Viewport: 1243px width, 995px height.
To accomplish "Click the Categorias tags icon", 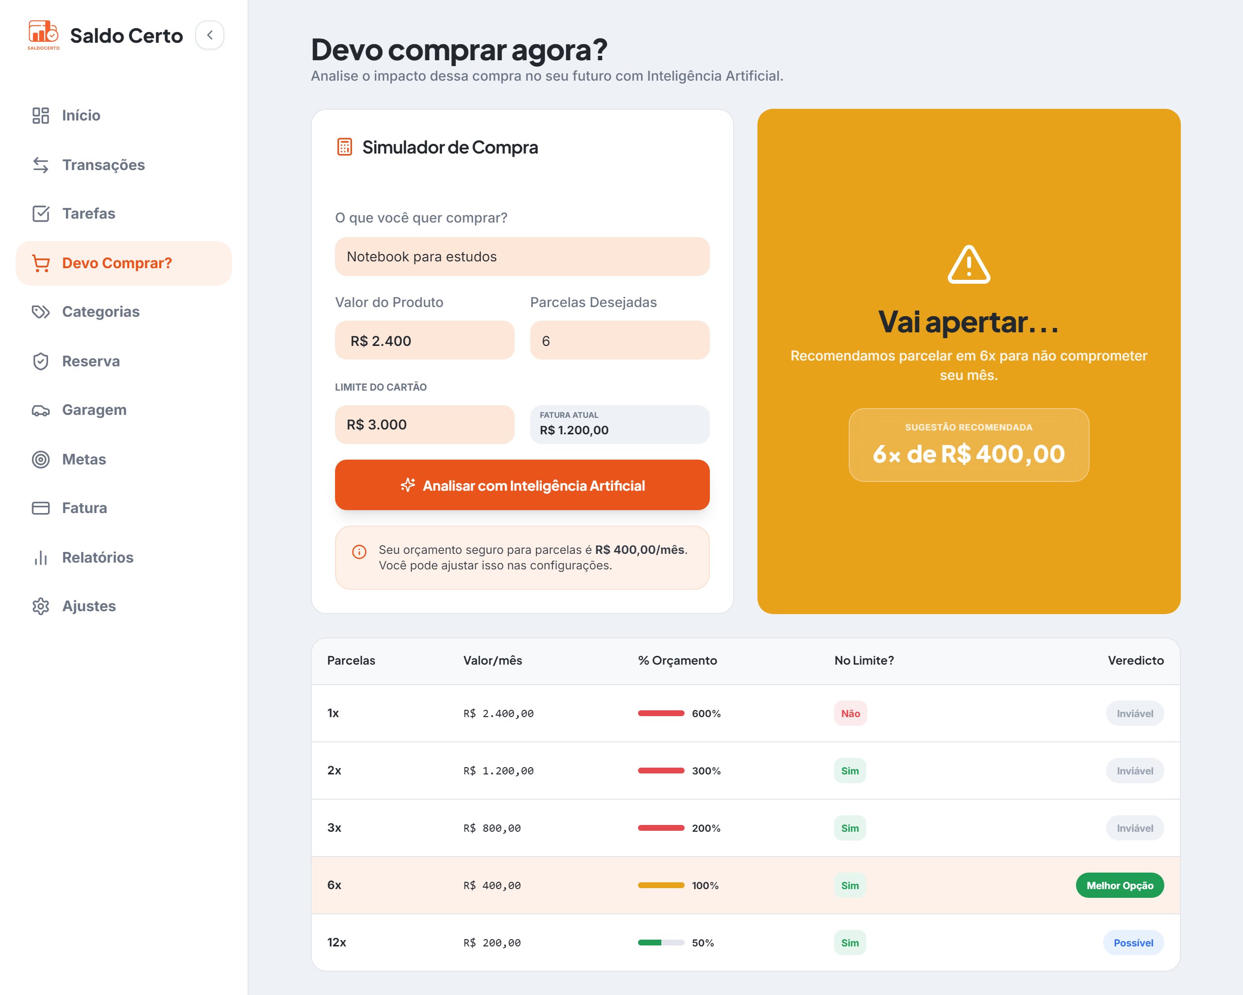I will (41, 311).
